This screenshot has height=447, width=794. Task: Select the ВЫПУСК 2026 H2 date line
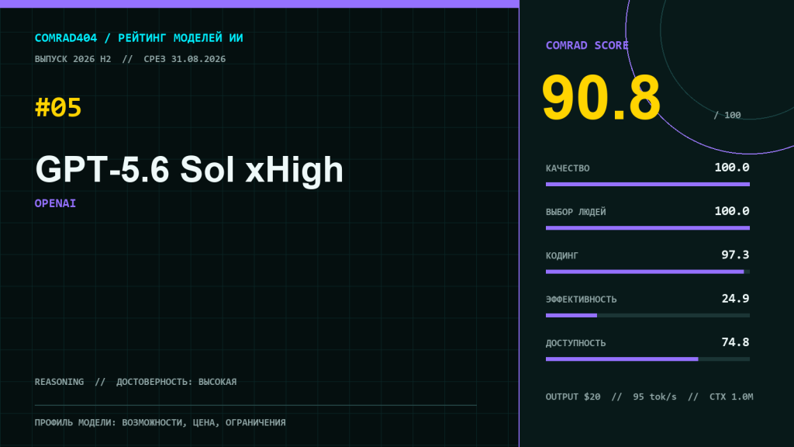(x=130, y=59)
